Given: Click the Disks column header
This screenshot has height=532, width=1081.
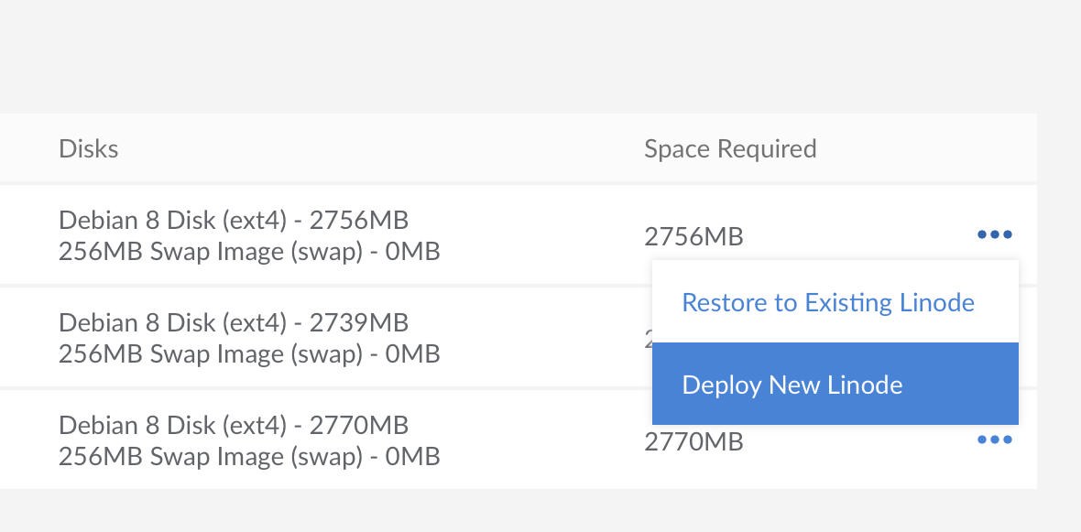Looking at the screenshot, I should pyautogui.click(x=89, y=148).
